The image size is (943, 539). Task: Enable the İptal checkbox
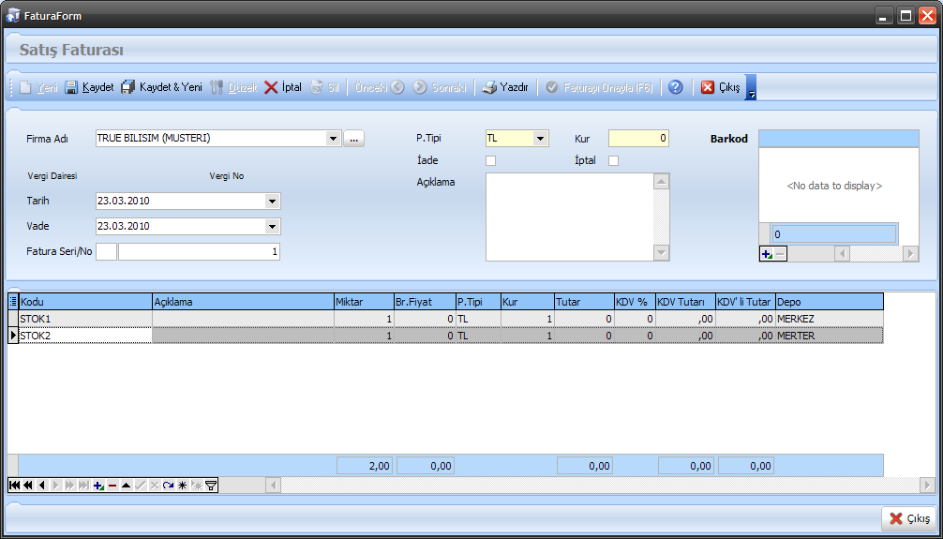click(614, 160)
